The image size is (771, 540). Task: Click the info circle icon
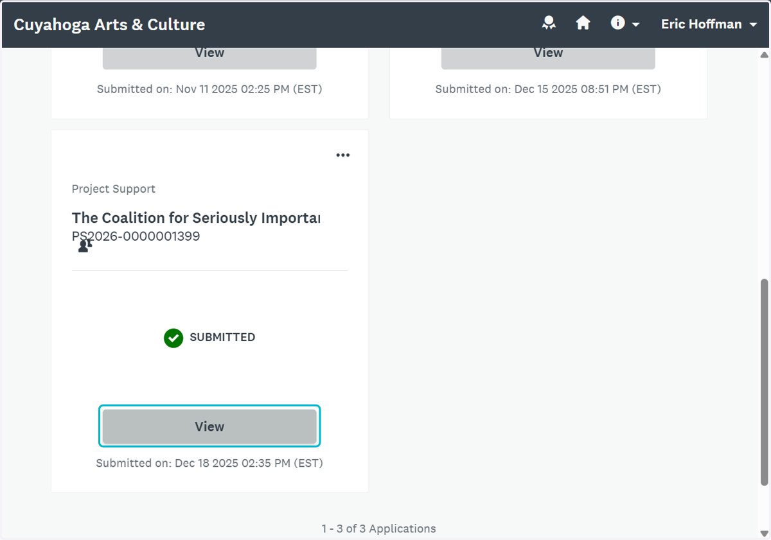(x=617, y=23)
